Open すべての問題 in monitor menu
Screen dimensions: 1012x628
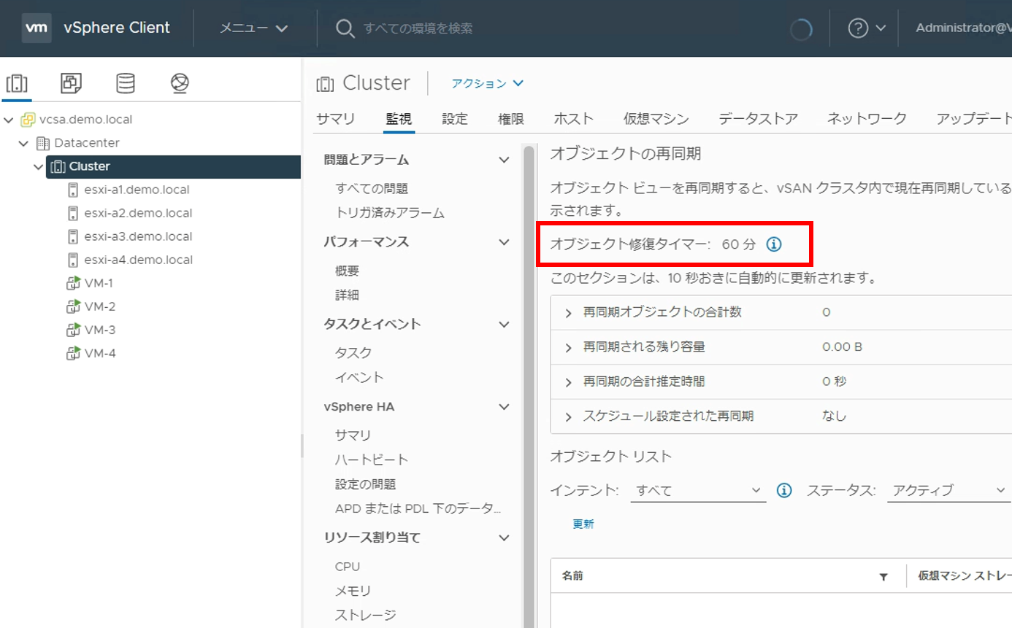pos(372,189)
